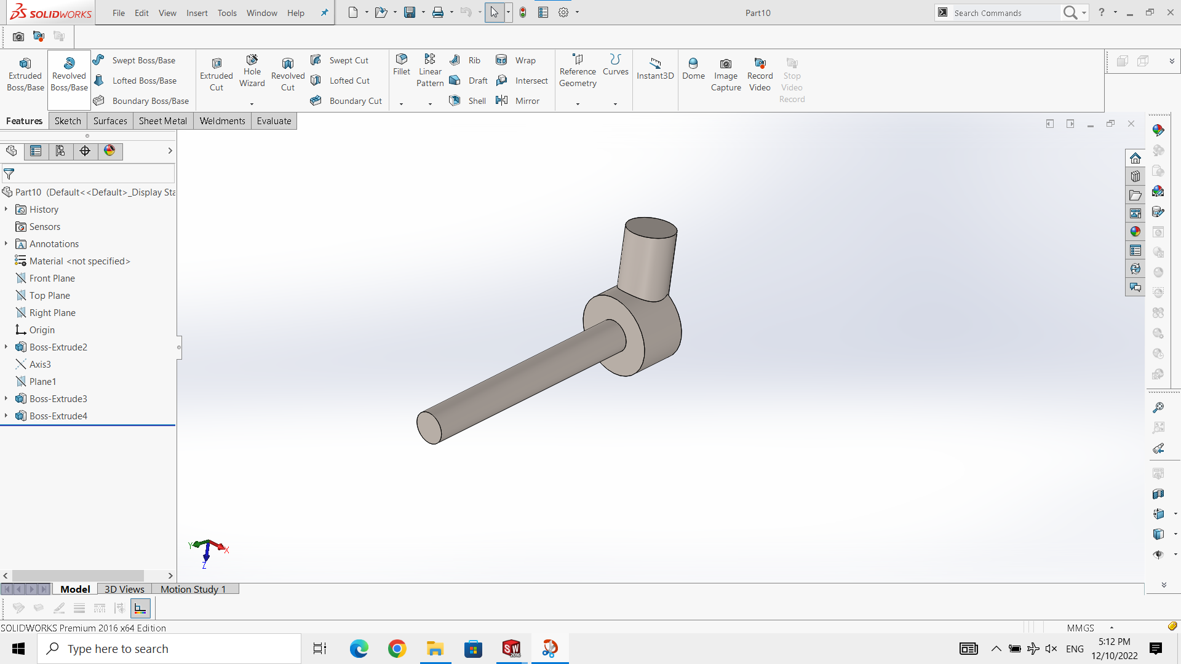Screen dimensions: 1181x664
Task: Open Linear Pattern dropdown arrow
Action: click(x=430, y=104)
